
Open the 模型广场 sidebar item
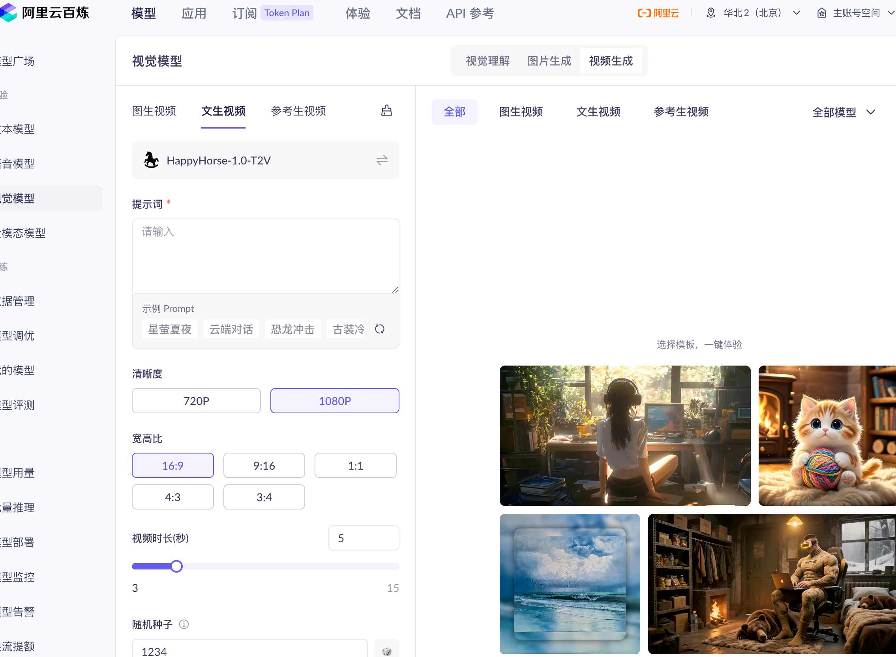[x=17, y=61]
